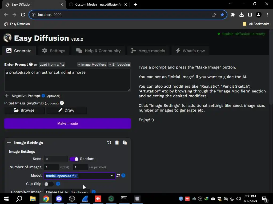Collapse the Image Settings panel
This screenshot has height=204, width=273.
coord(9,143)
